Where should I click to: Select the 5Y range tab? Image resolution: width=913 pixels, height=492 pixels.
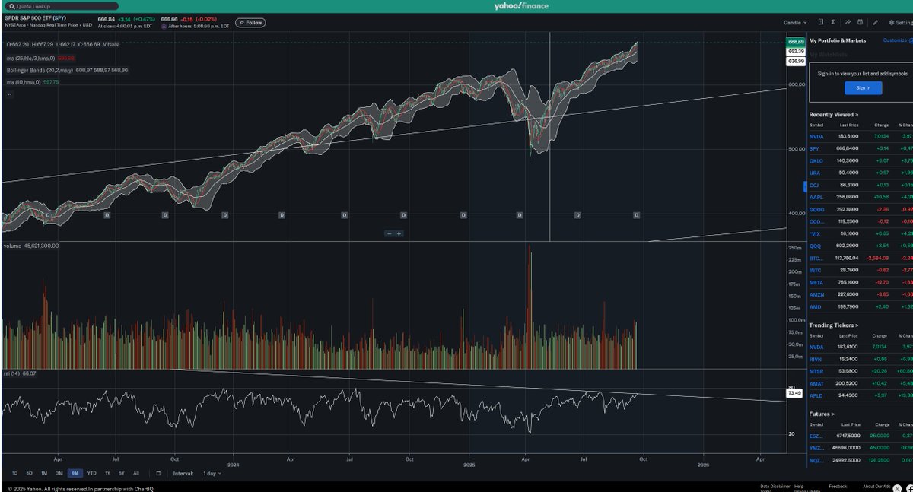coord(122,473)
